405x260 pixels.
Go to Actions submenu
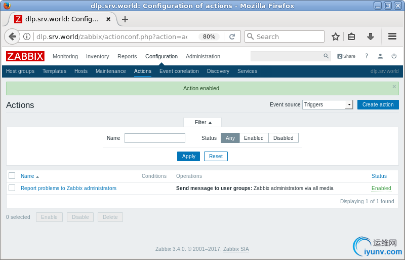click(x=143, y=71)
